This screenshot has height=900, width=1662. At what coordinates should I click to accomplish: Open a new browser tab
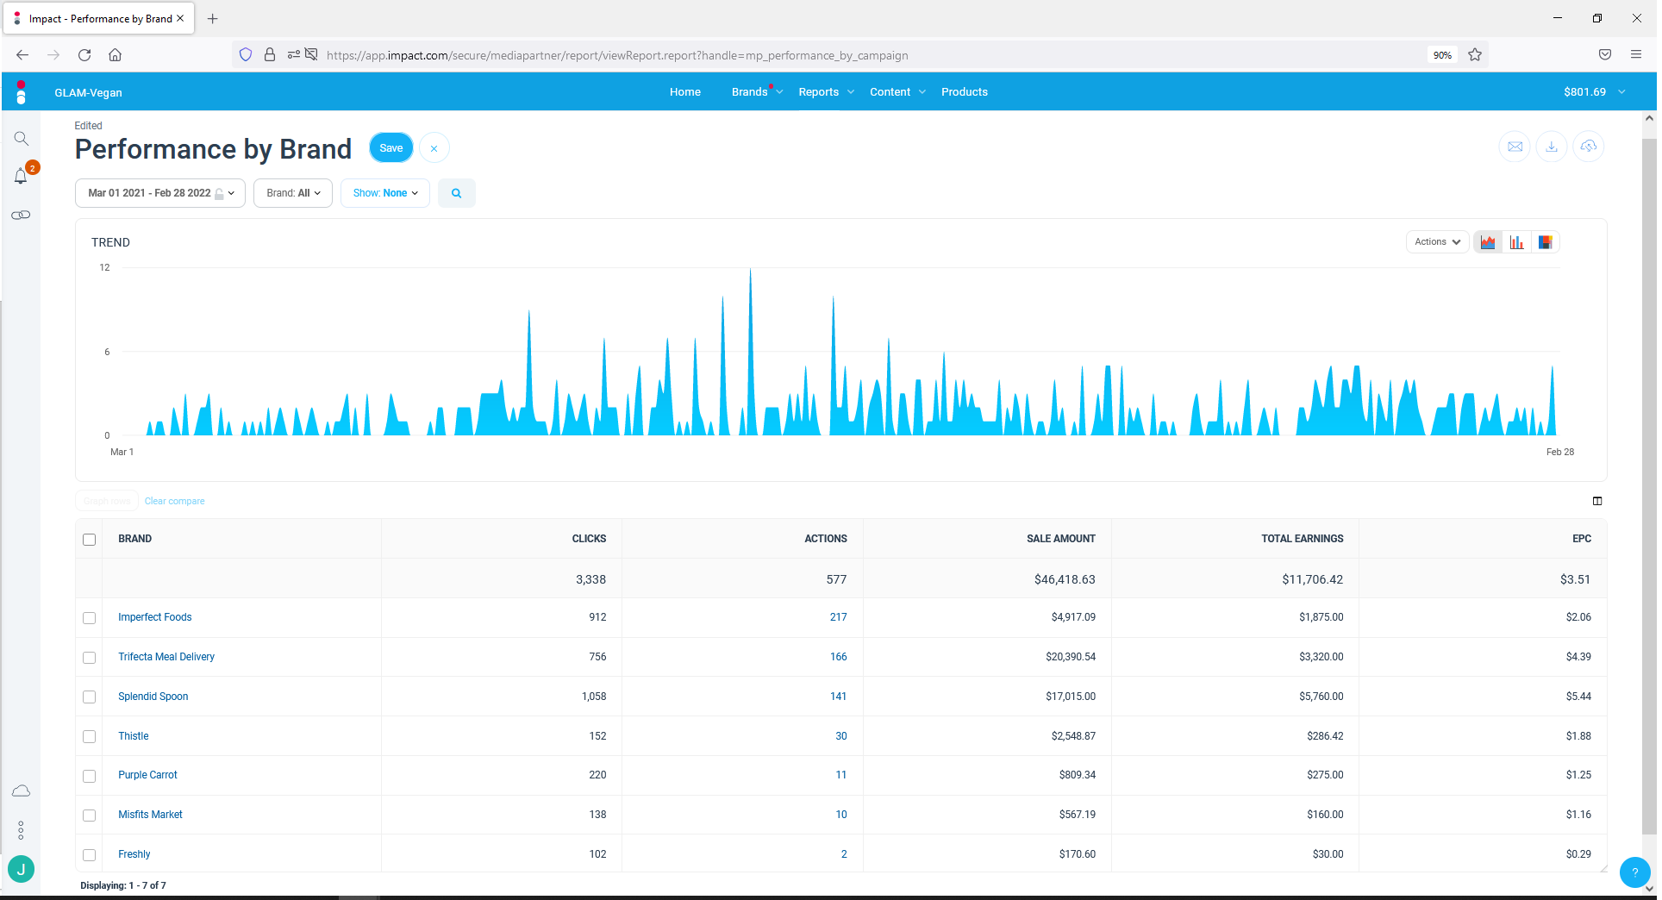pyautogui.click(x=213, y=18)
